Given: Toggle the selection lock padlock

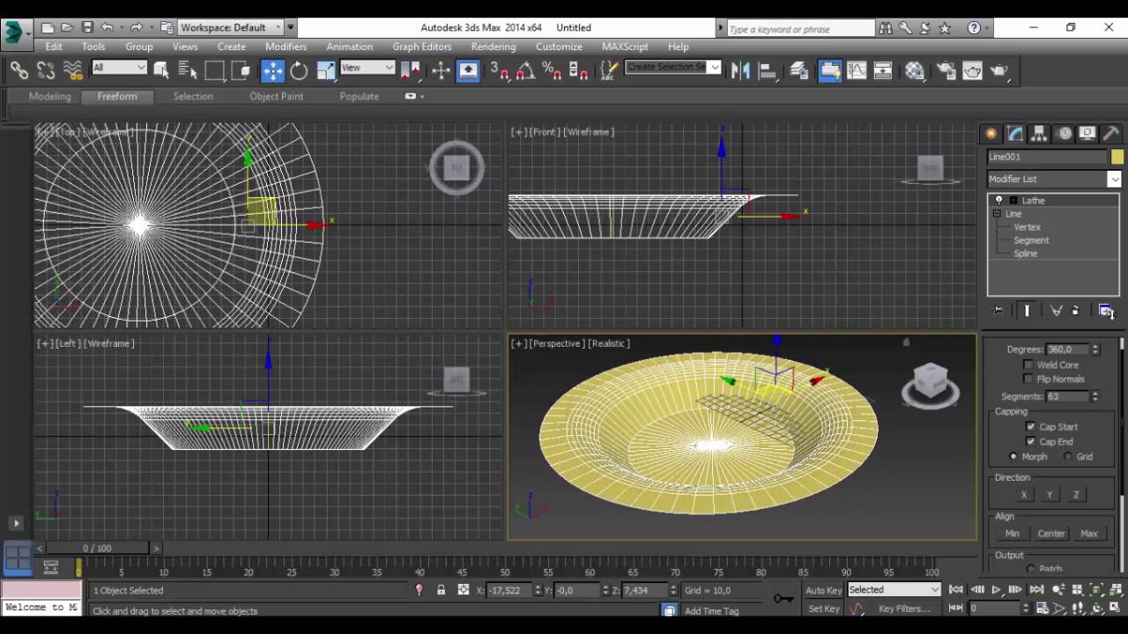Looking at the screenshot, I should 441,590.
